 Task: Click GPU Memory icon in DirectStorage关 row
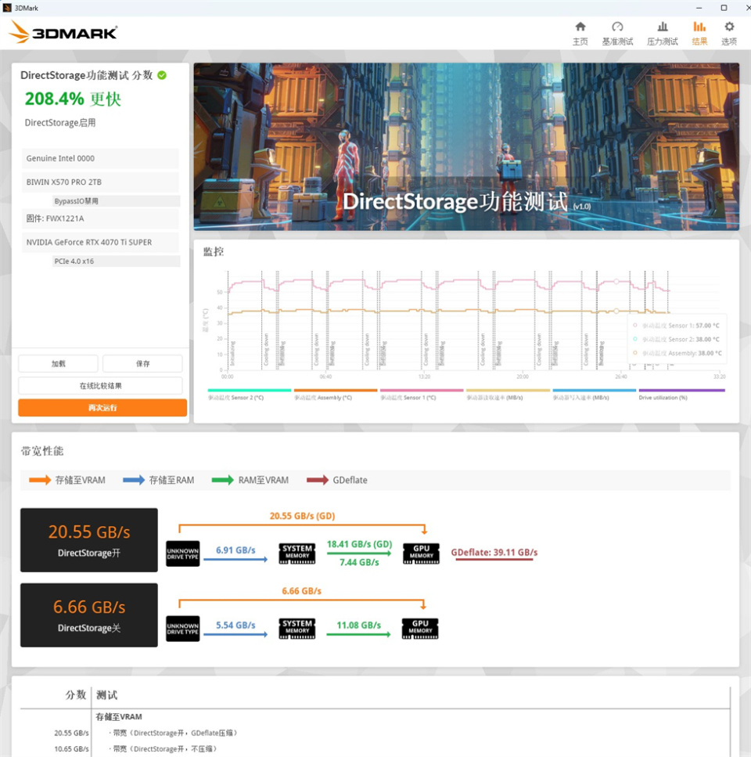click(420, 629)
